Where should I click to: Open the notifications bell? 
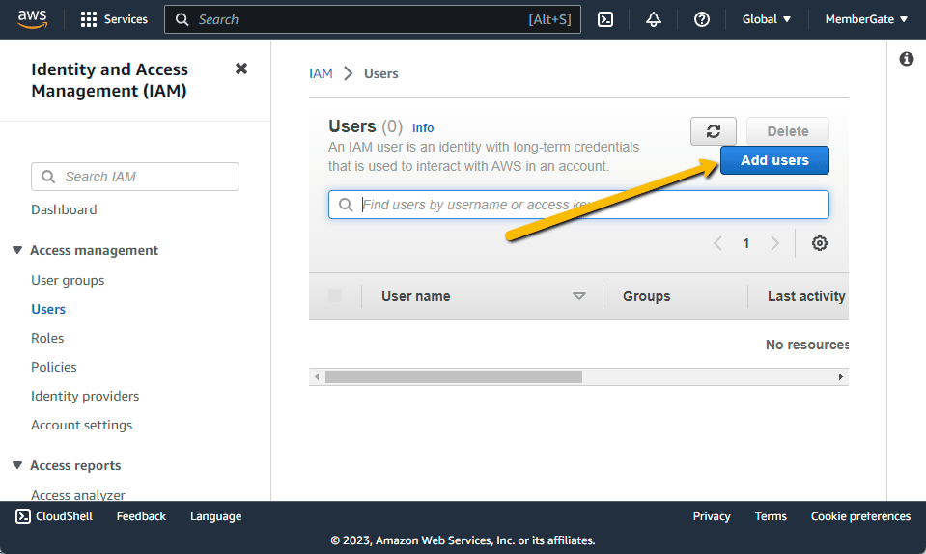653,19
